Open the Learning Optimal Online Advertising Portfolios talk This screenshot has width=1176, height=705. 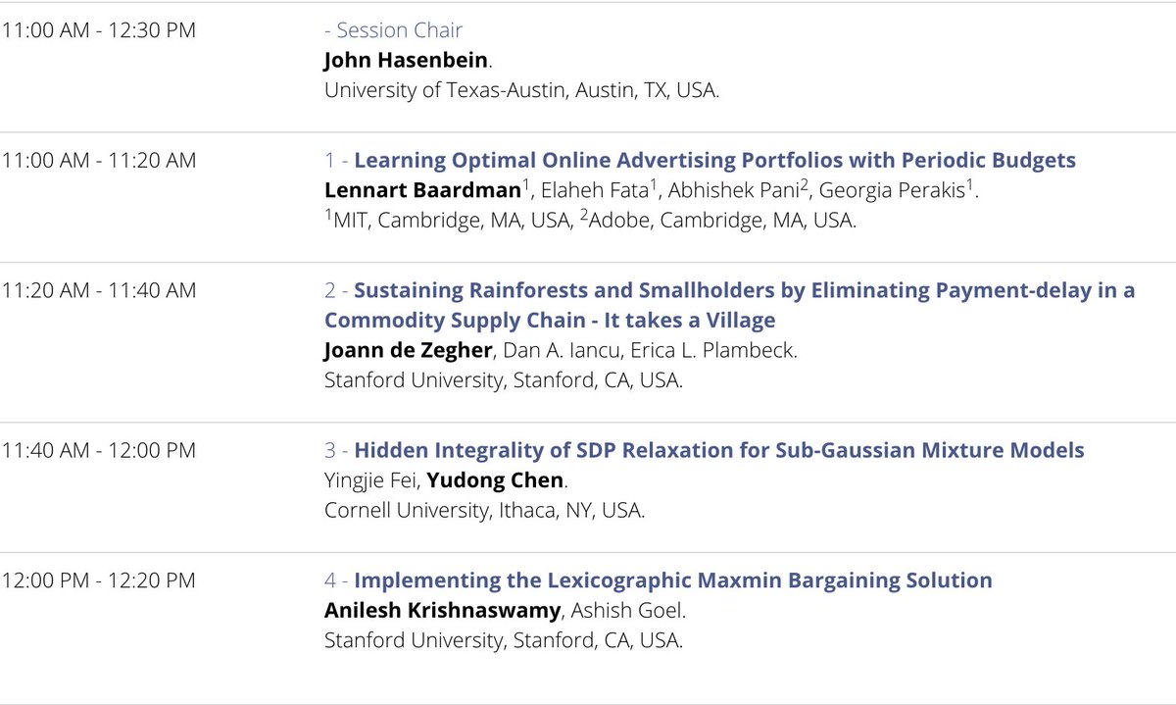click(714, 160)
